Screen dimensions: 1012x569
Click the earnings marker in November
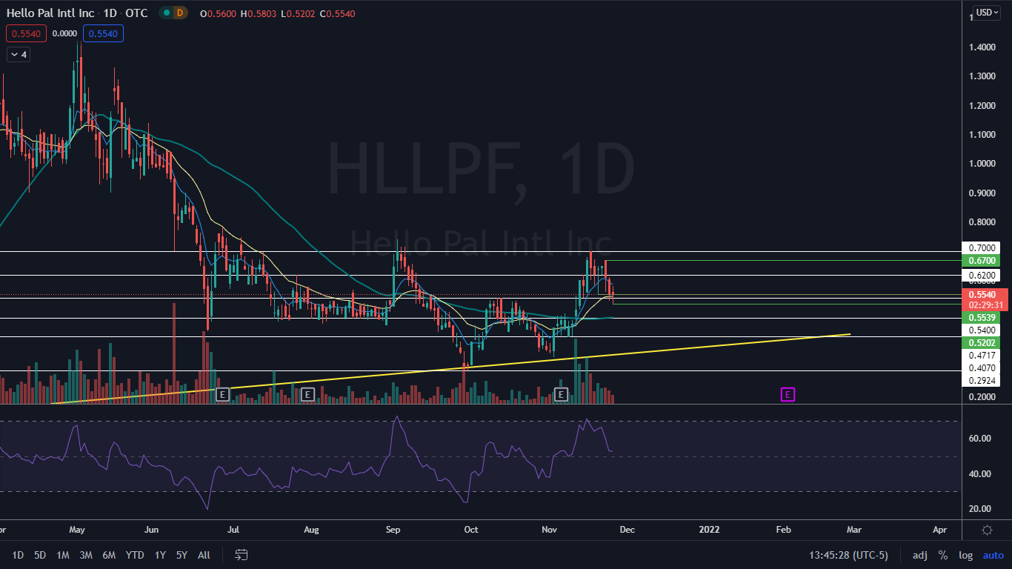(x=561, y=394)
